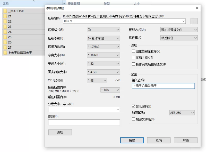This screenshot has height=152, width=206.
Task: Open the 更新方式 dropdown
Action: [x=179, y=30]
